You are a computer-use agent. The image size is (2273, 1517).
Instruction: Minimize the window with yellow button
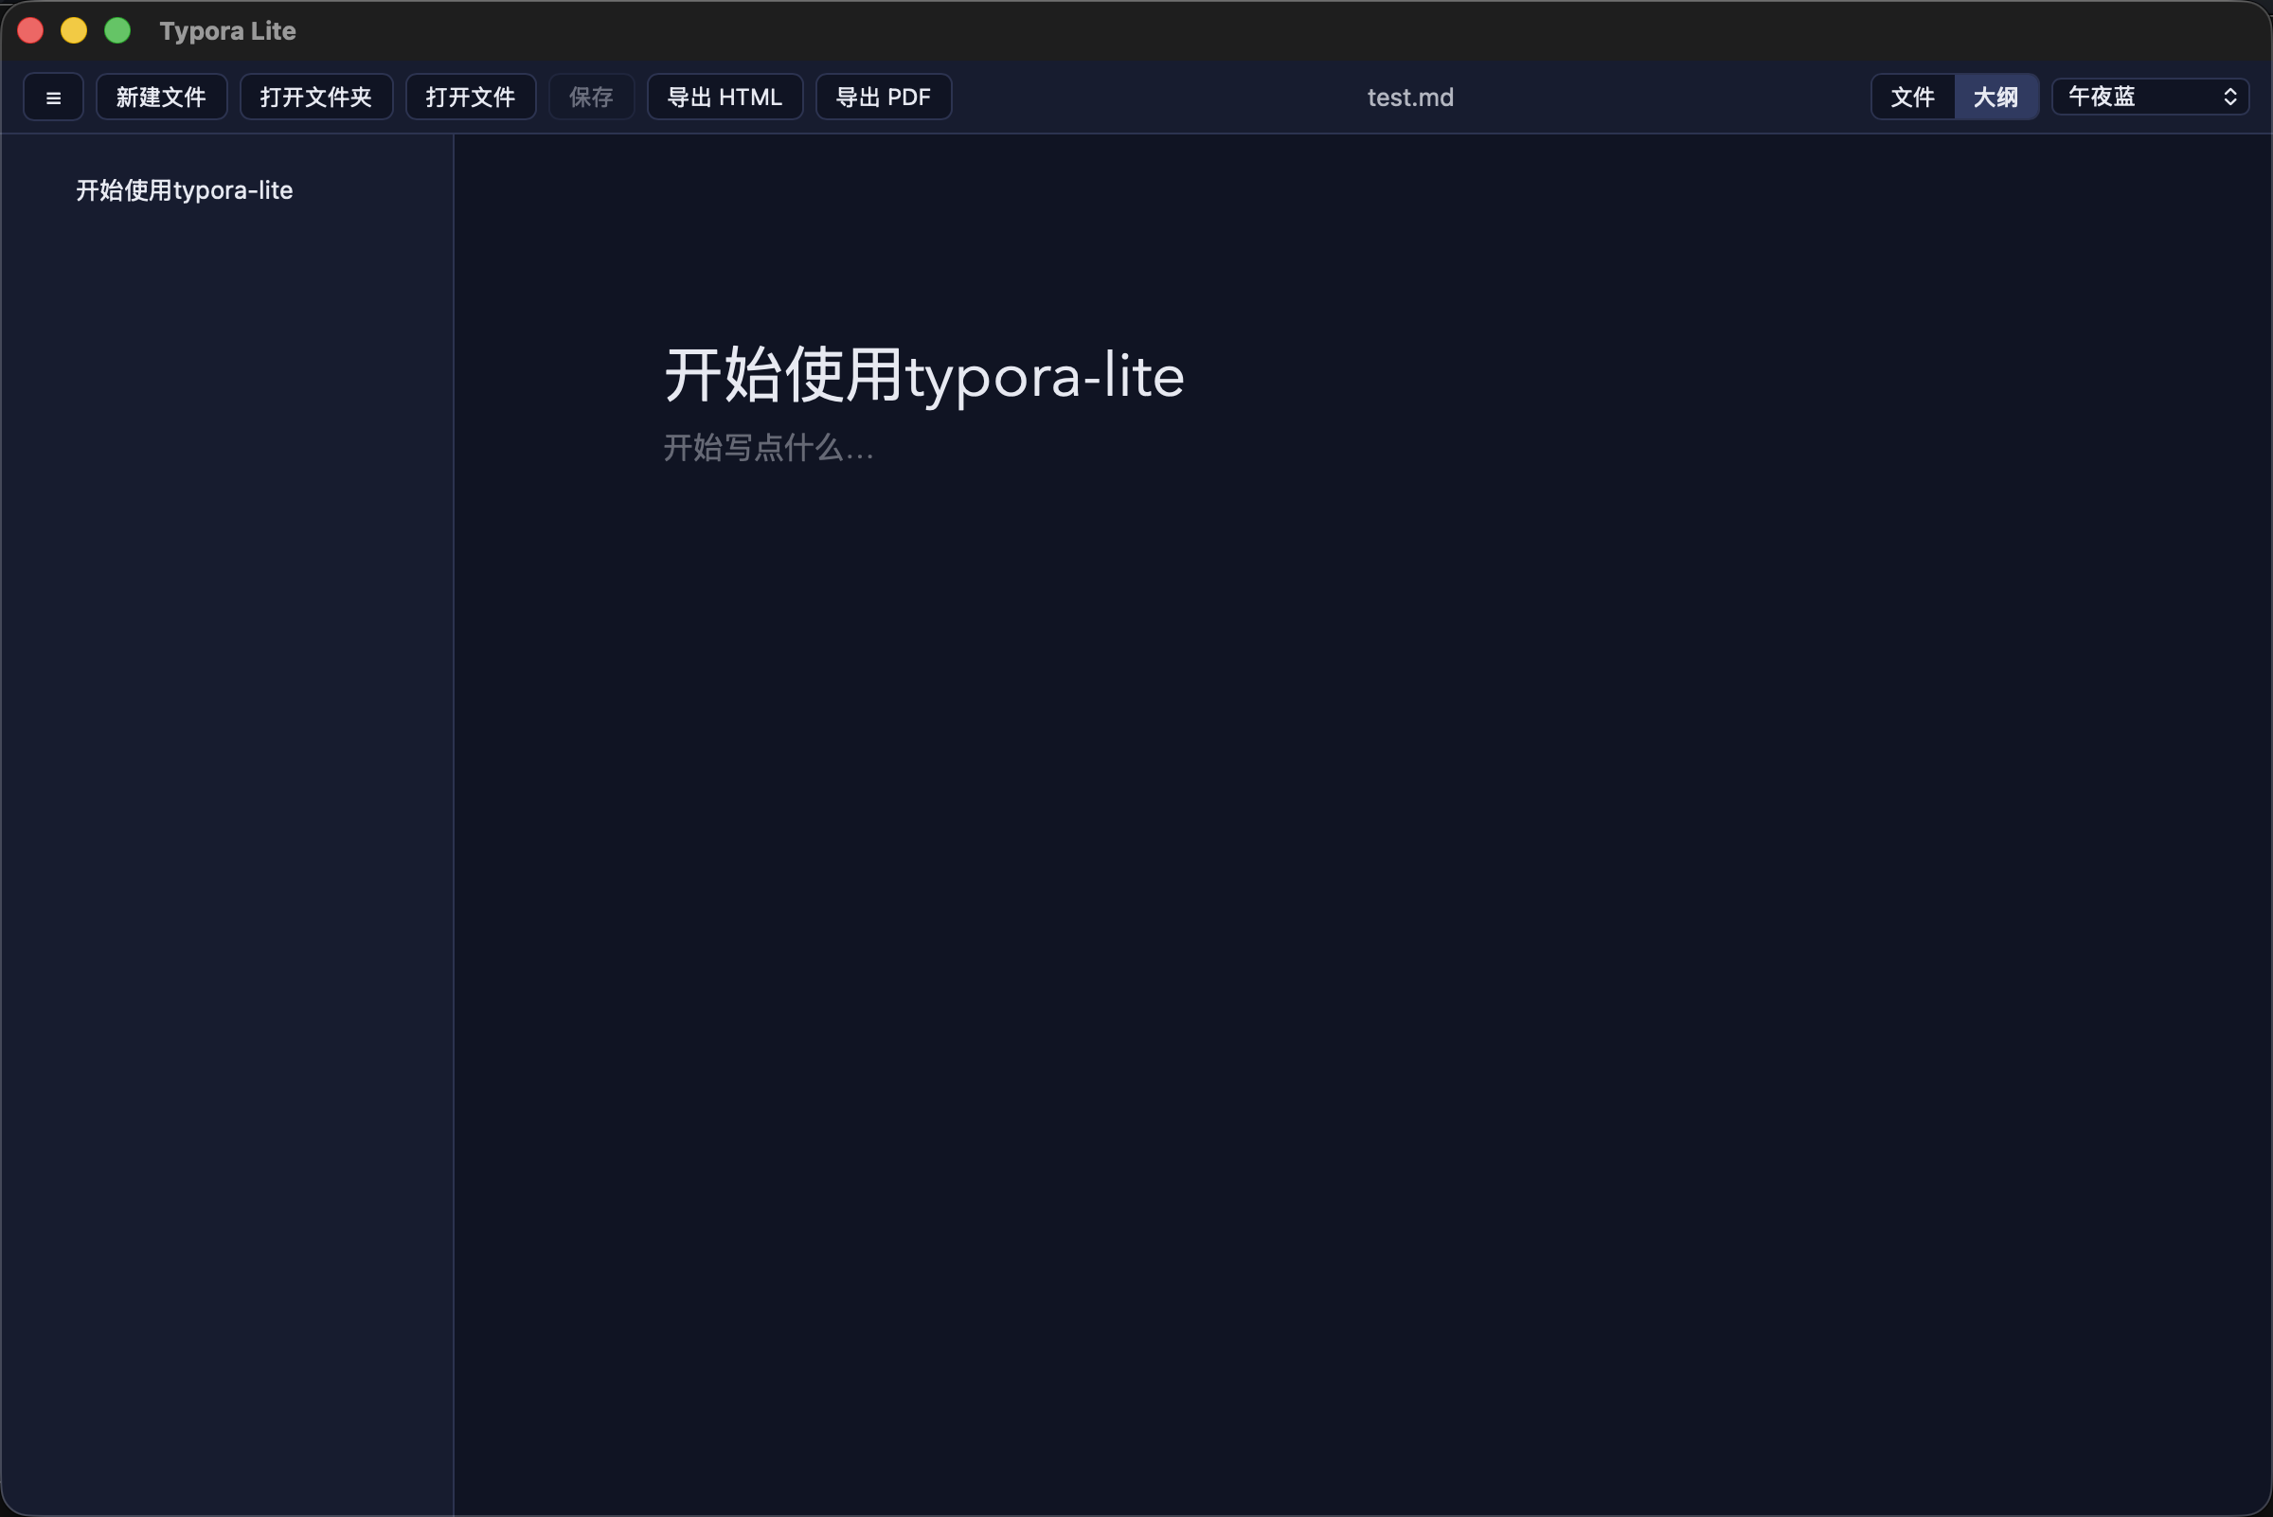click(x=75, y=31)
